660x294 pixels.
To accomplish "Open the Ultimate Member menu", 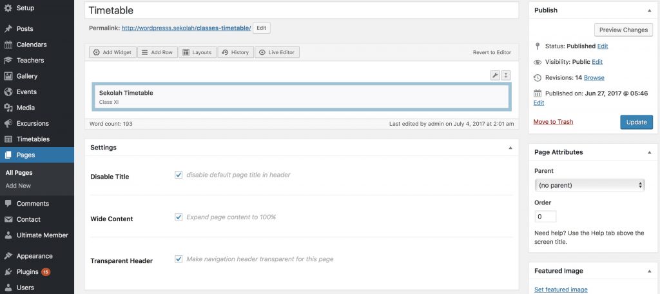I will tap(37, 235).
